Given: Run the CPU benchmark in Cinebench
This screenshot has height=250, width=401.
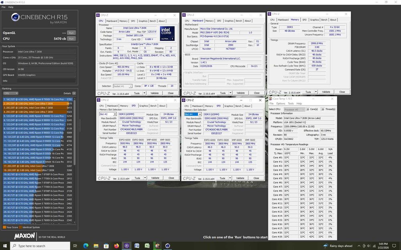Looking at the screenshot, I should pyautogui.click(x=71, y=39).
